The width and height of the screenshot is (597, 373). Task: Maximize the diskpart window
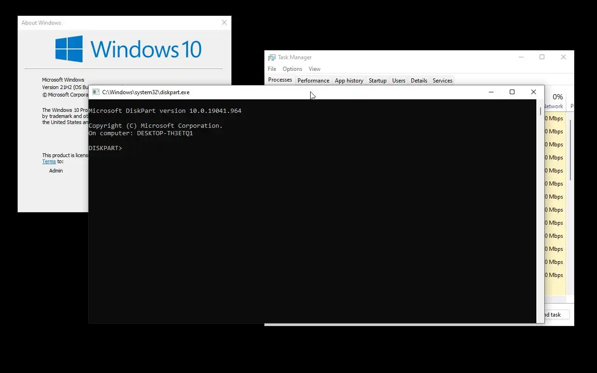(x=512, y=92)
